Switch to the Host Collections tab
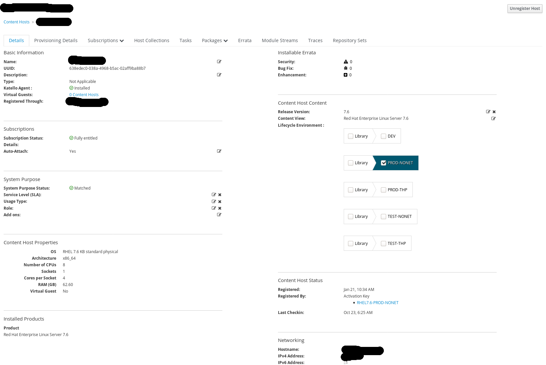This screenshot has height=365, width=546. click(152, 40)
